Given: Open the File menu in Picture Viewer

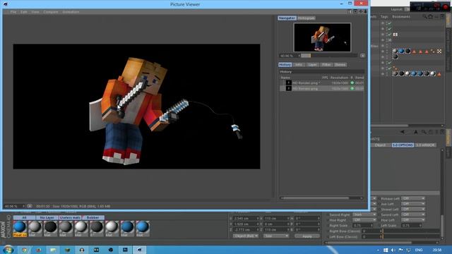Looking at the screenshot, I should [13, 12].
